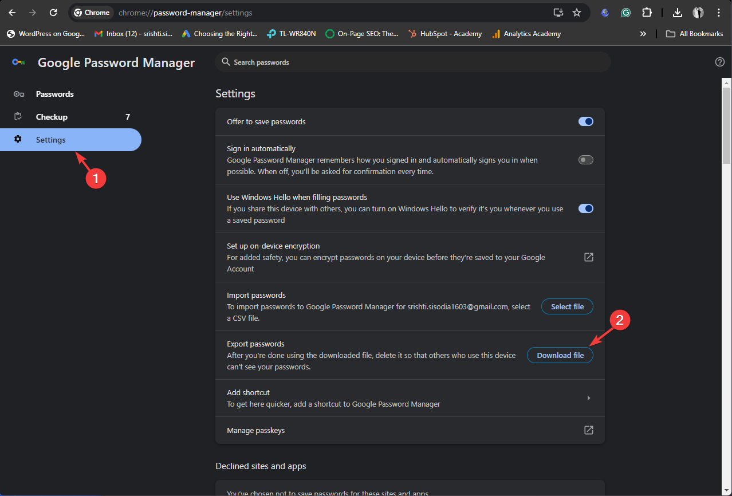732x496 pixels.
Task: Click the Import passwords heading
Action: (256, 295)
